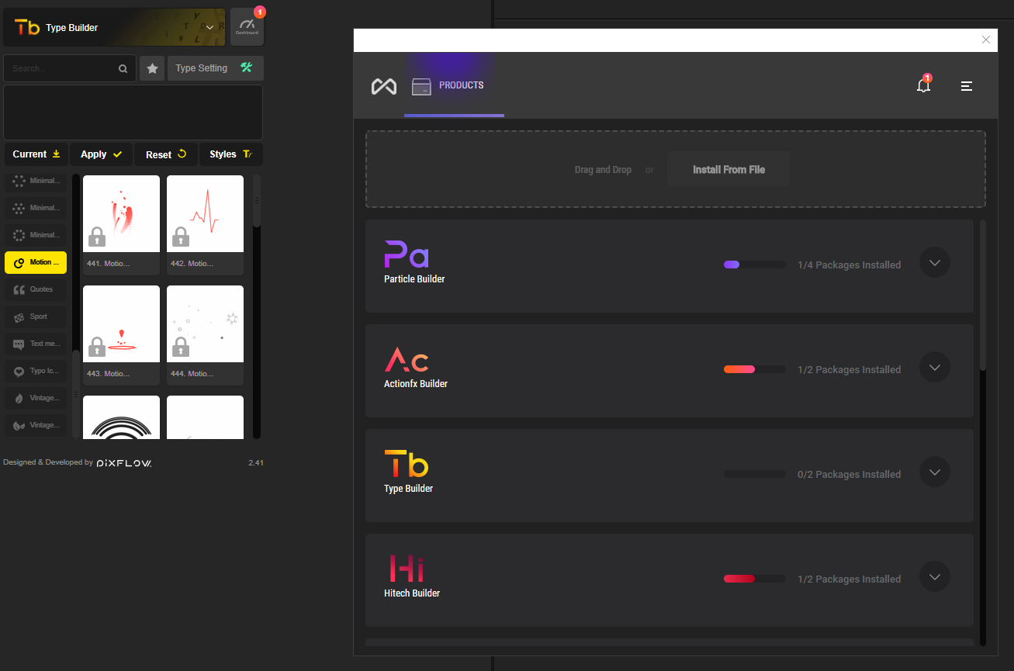Click the Type Builder Tb logo in list

click(x=407, y=464)
